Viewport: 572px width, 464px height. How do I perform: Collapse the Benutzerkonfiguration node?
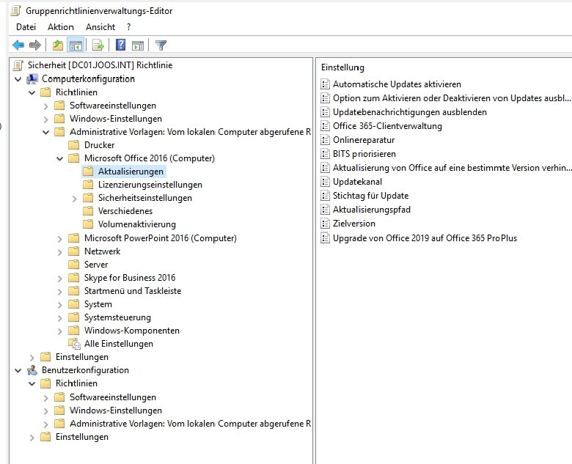(x=18, y=370)
